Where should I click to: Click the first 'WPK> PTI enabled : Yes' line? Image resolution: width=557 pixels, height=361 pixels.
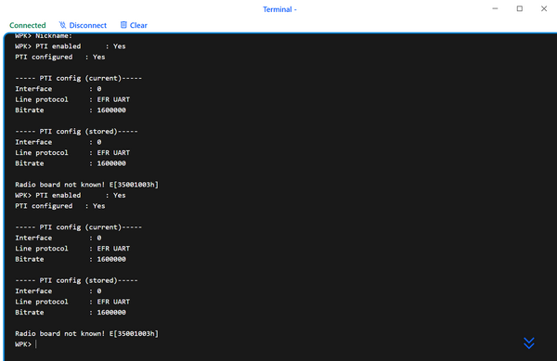point(71,46)
